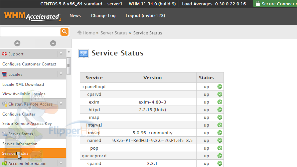Click the Support lifesaver icon

click(x=4, y=54)
